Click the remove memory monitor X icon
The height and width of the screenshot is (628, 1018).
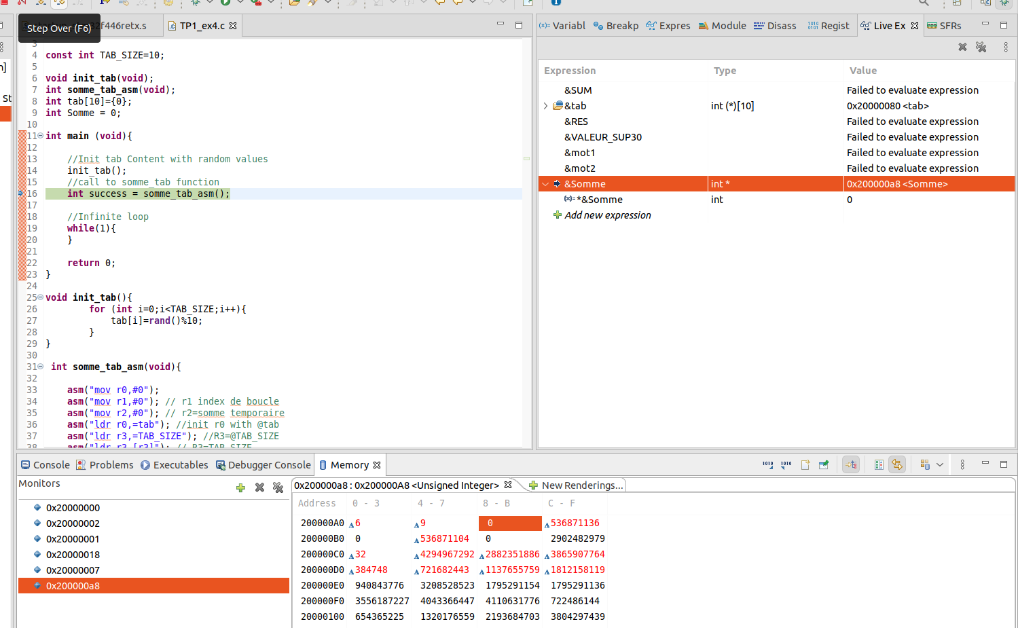pyautogui.click(x=259, y=487)
